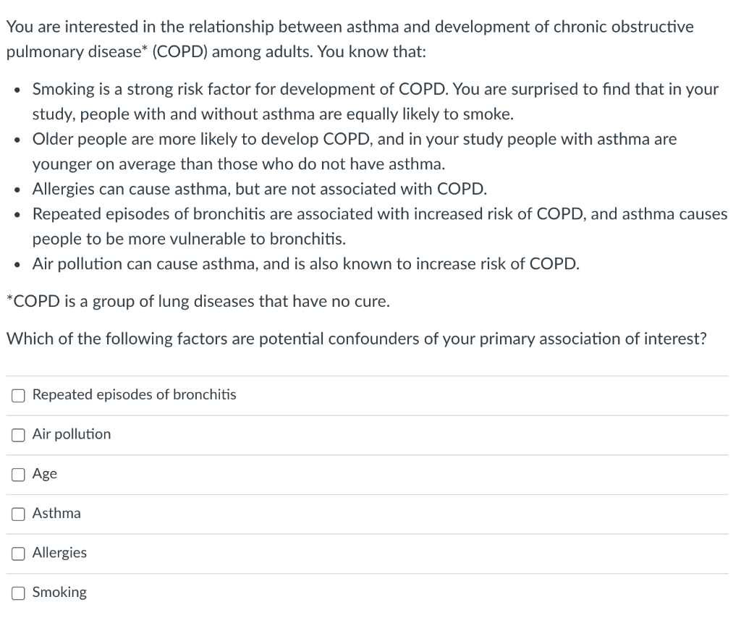Image resolution: width=741 pixels, height=623 pixels.
Task: Click the bullet 'Allergies can cause asthma'
Action: coord(259,190)
